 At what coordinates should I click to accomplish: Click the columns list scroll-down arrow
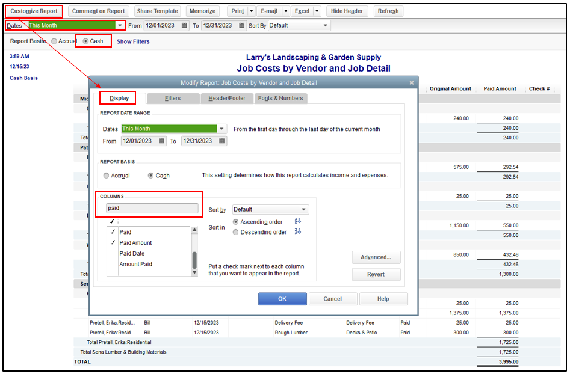pyautogui.click(x=194, y=273)
